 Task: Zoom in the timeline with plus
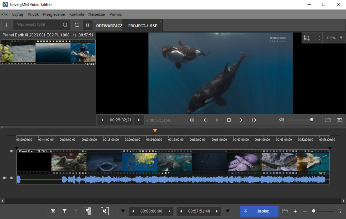[295, 211]
